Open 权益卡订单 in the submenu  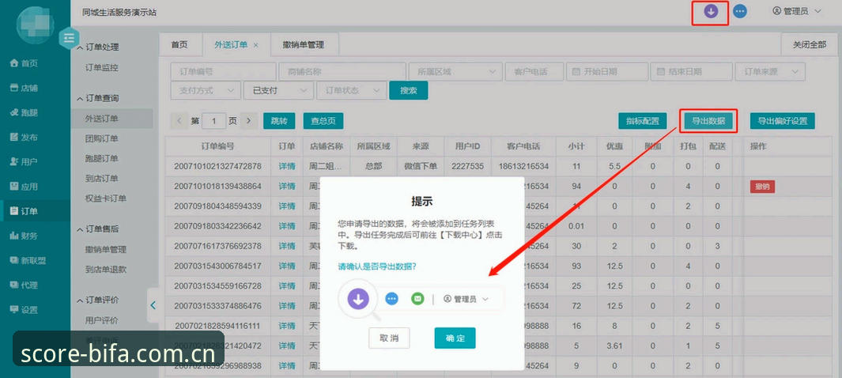click(106, 198)
